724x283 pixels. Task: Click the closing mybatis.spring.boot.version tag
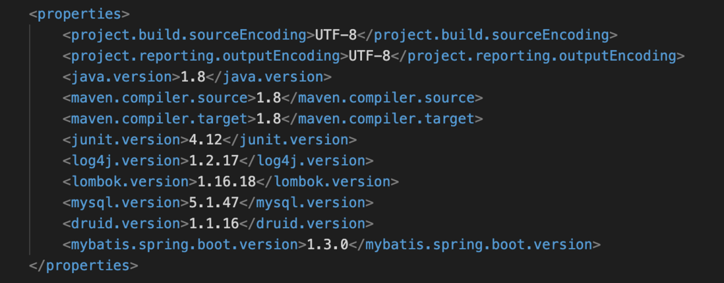point(474,245)
